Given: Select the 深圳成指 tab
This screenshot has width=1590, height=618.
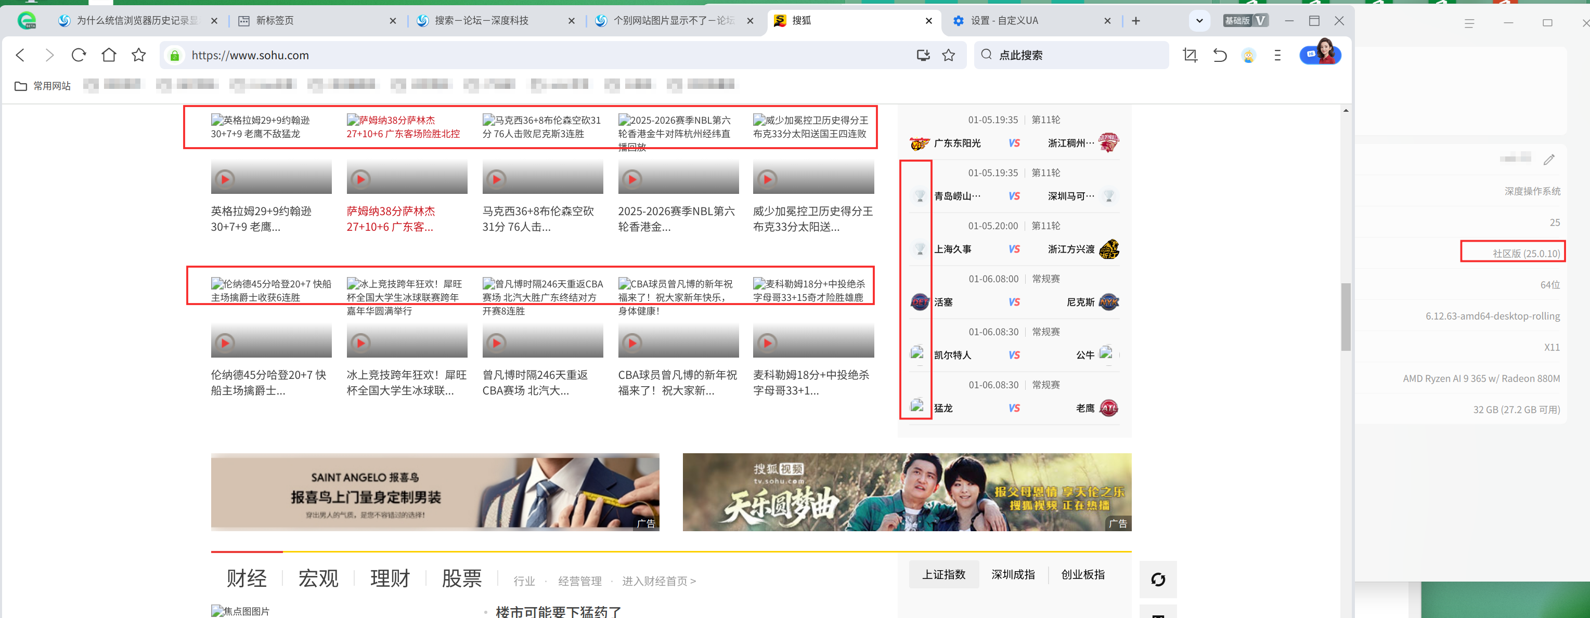Looking at the screenshot, I should point(1013,575).
